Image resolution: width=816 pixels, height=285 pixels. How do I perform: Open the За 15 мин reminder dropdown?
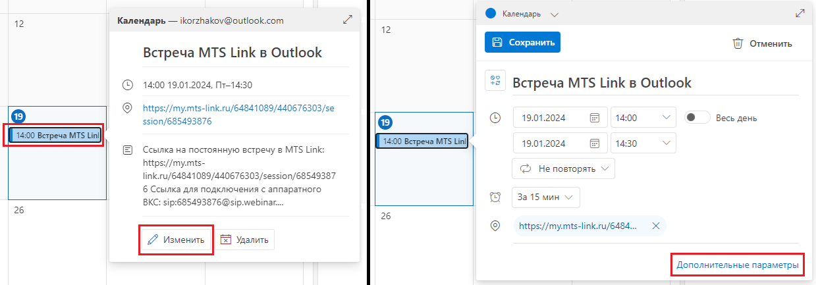[x=545, y=197]
